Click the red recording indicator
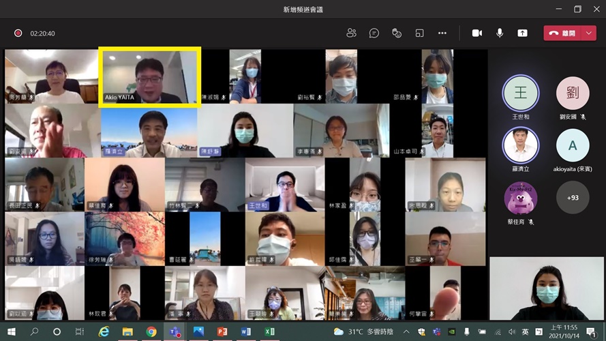The width and height of the screenshot is (606, 341). point(18,33)
